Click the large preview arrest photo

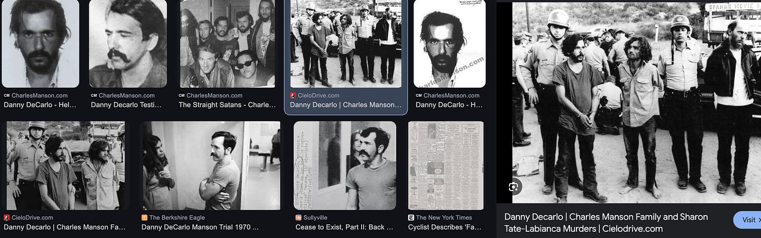[x=637, y=103]
